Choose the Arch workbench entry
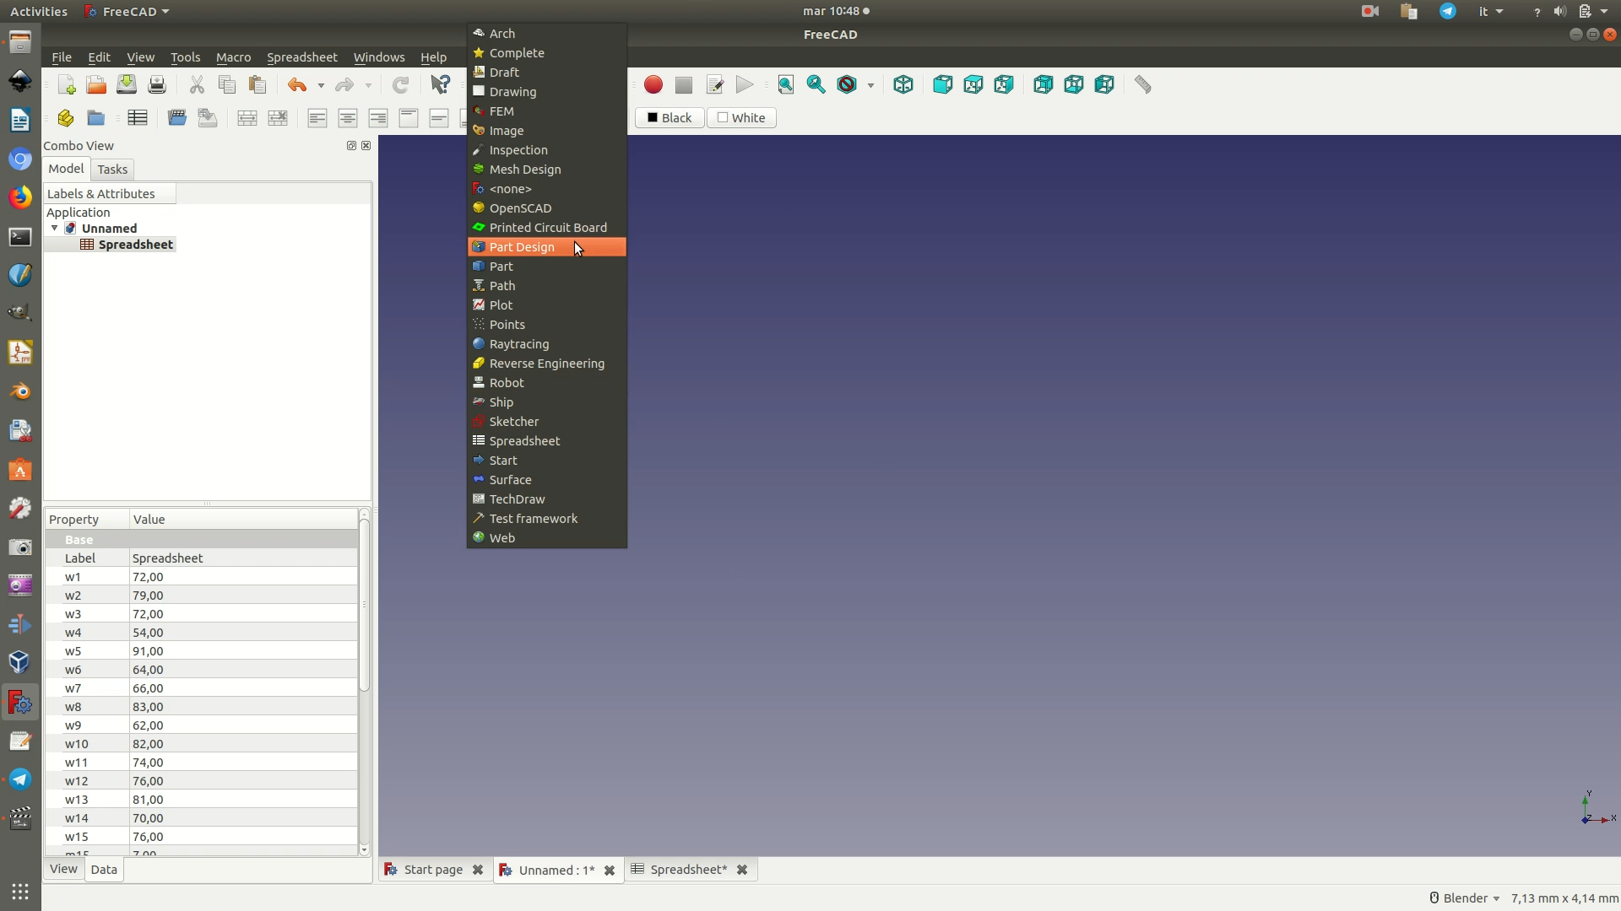This screenshot has height=911, width=1621. click(547, 34)
